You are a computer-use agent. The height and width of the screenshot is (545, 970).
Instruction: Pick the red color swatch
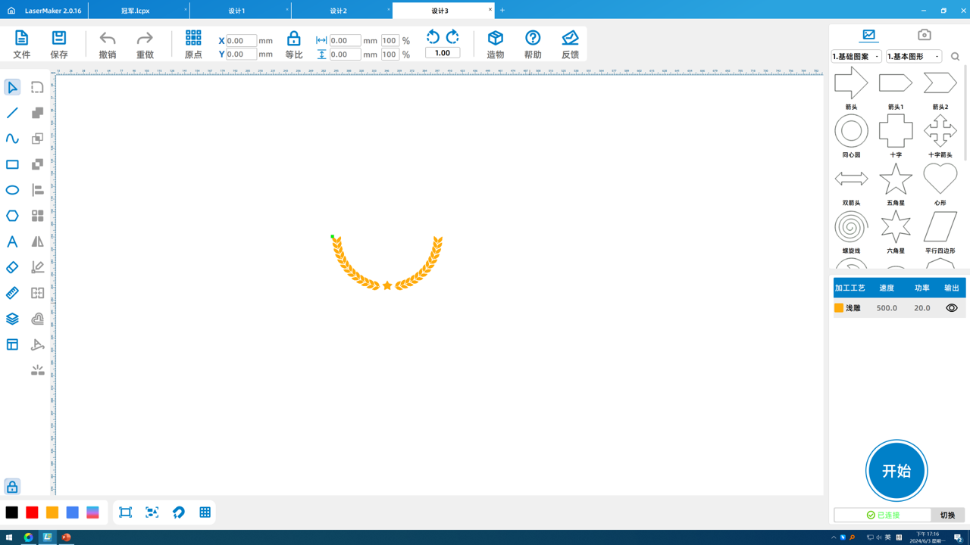[x=32, y=512]
